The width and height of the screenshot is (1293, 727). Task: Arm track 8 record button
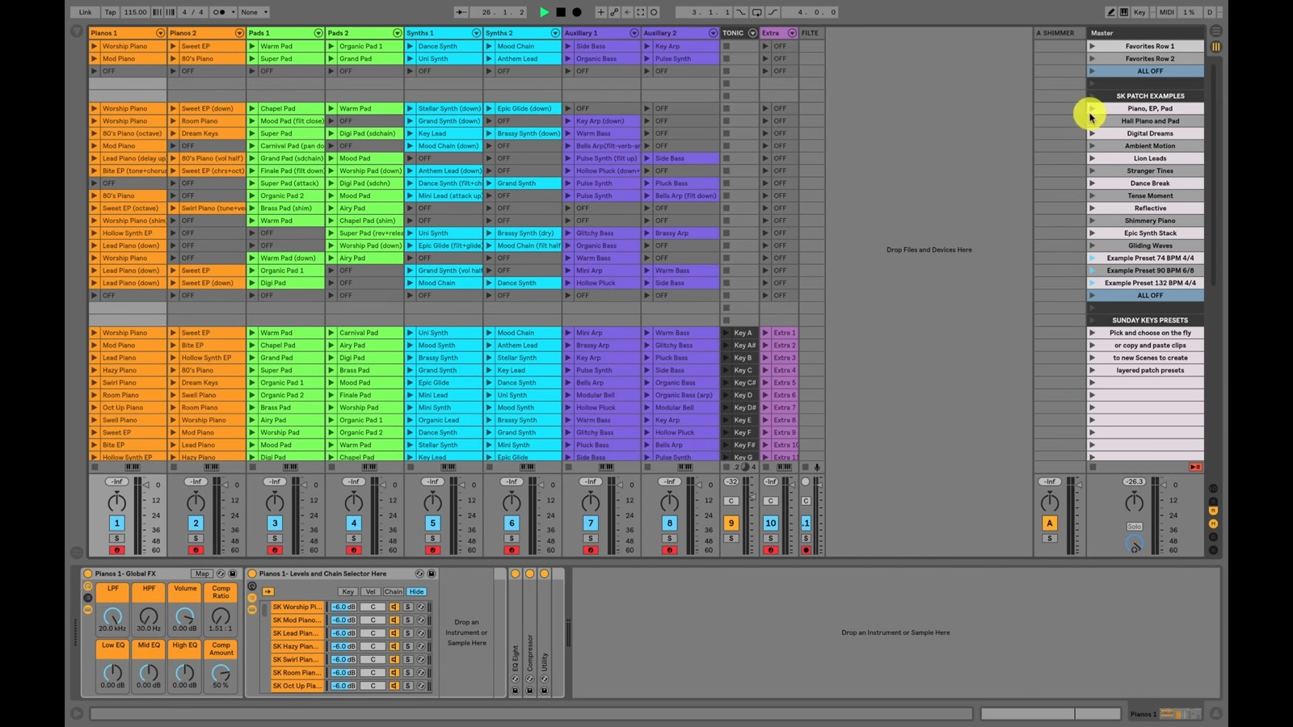pyautogui.click(x=669, y=550)
